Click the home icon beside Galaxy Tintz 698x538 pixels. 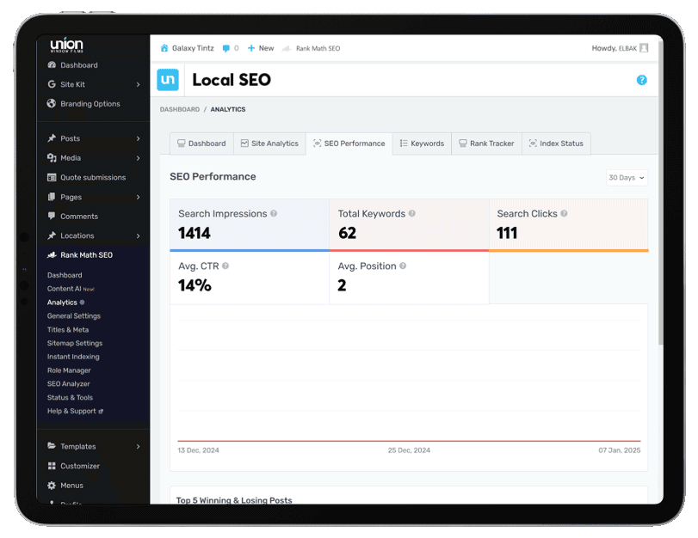(164, 48)
